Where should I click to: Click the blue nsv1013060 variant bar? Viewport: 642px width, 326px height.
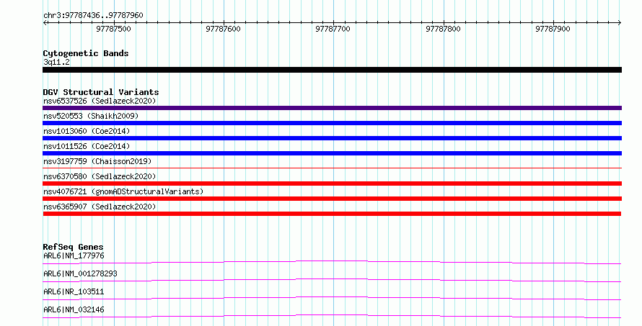tap(332, 138)
